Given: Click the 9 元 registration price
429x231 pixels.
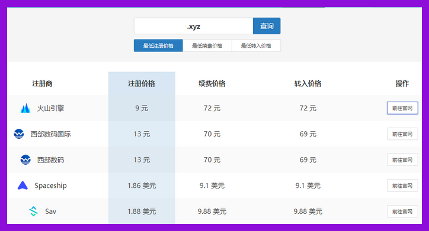Looking at the screenshot, I should (142, 108).
